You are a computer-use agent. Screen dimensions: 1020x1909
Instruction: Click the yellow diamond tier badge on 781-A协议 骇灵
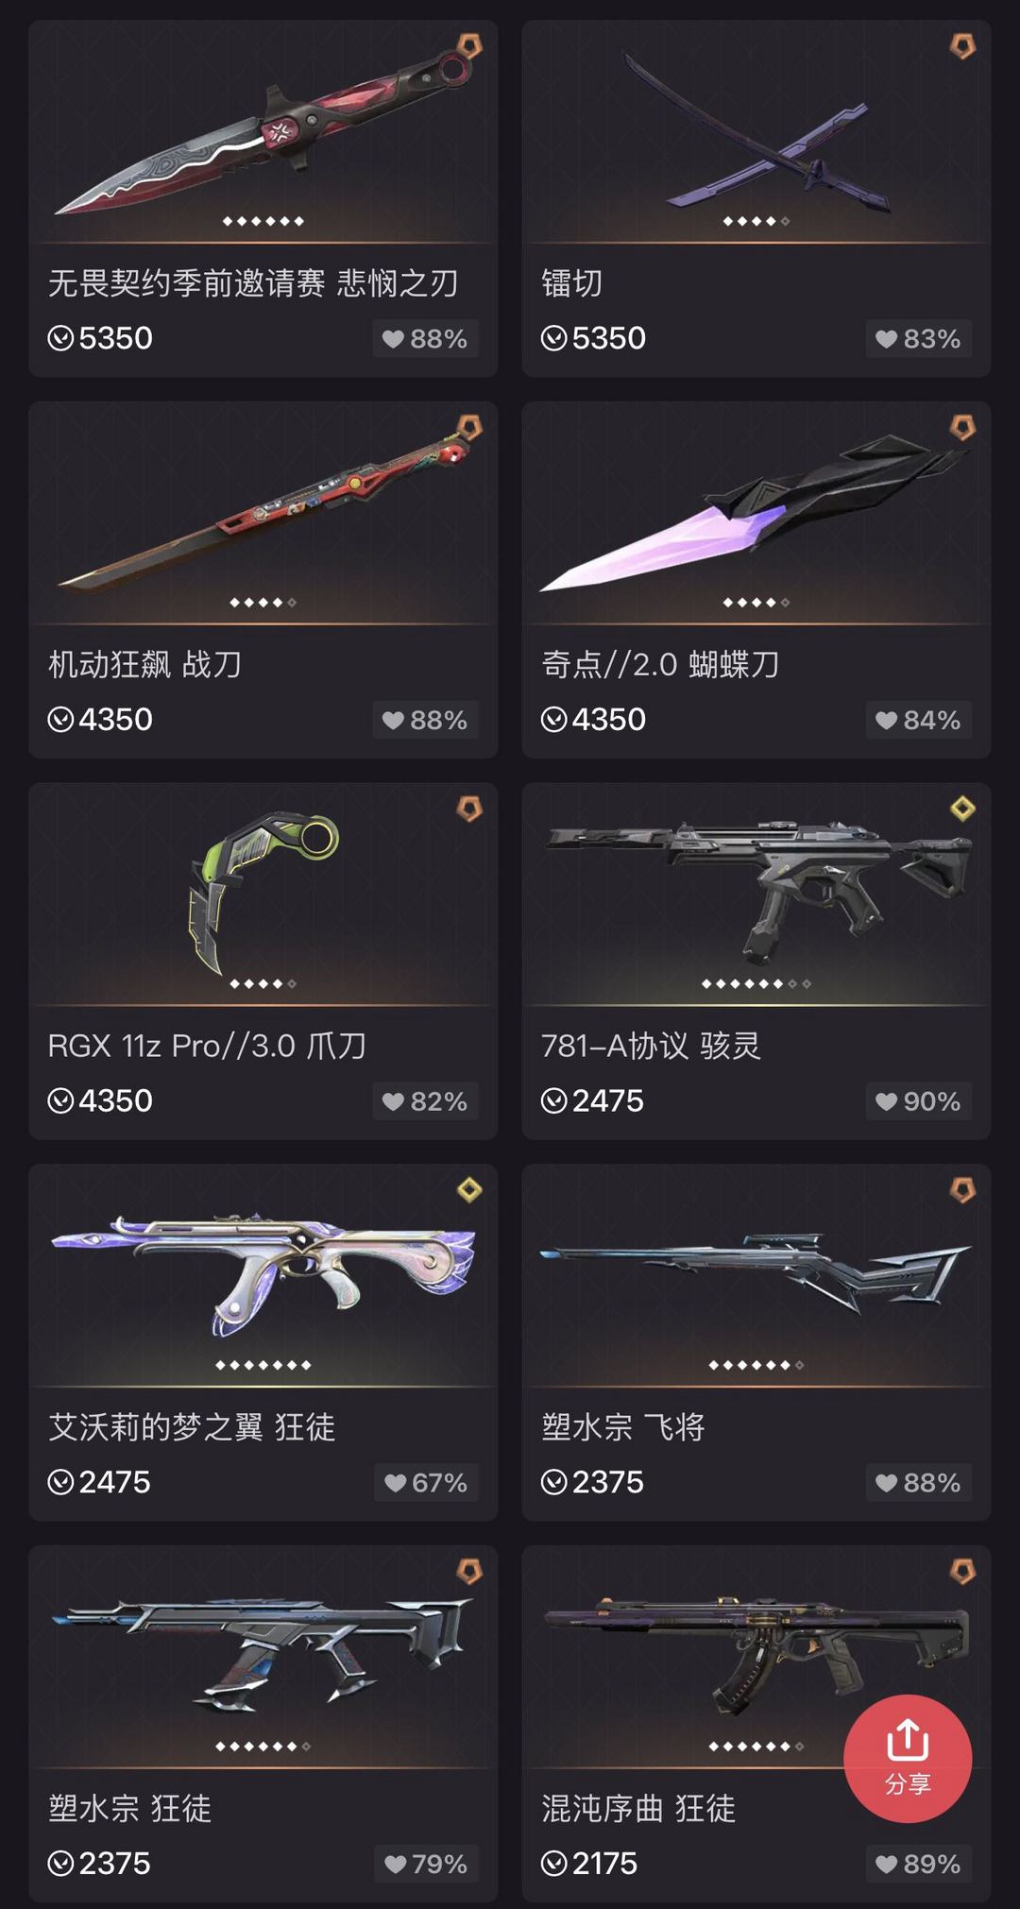tap(962, 809)
